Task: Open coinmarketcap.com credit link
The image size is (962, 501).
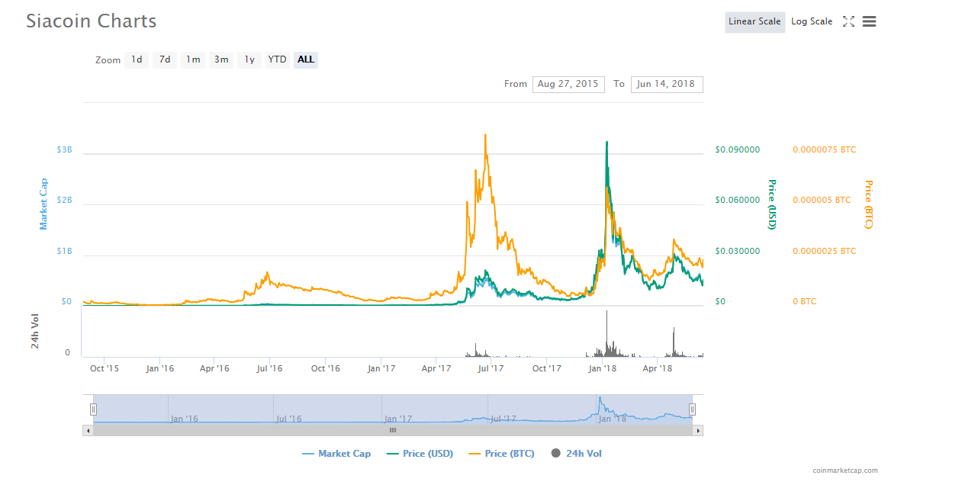Action: click(845, 470)
